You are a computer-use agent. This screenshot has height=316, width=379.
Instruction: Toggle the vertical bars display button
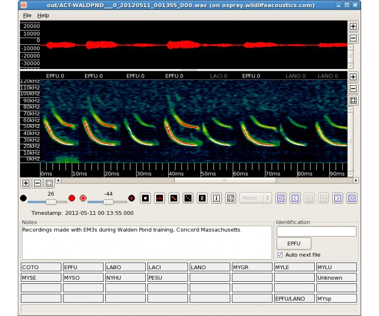pyautogui.click(x=202, y=198)
